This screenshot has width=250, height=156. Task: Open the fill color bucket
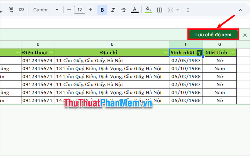149,10
